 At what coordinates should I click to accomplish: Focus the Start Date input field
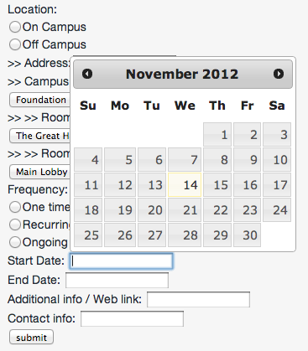click(x=121, y=261)
